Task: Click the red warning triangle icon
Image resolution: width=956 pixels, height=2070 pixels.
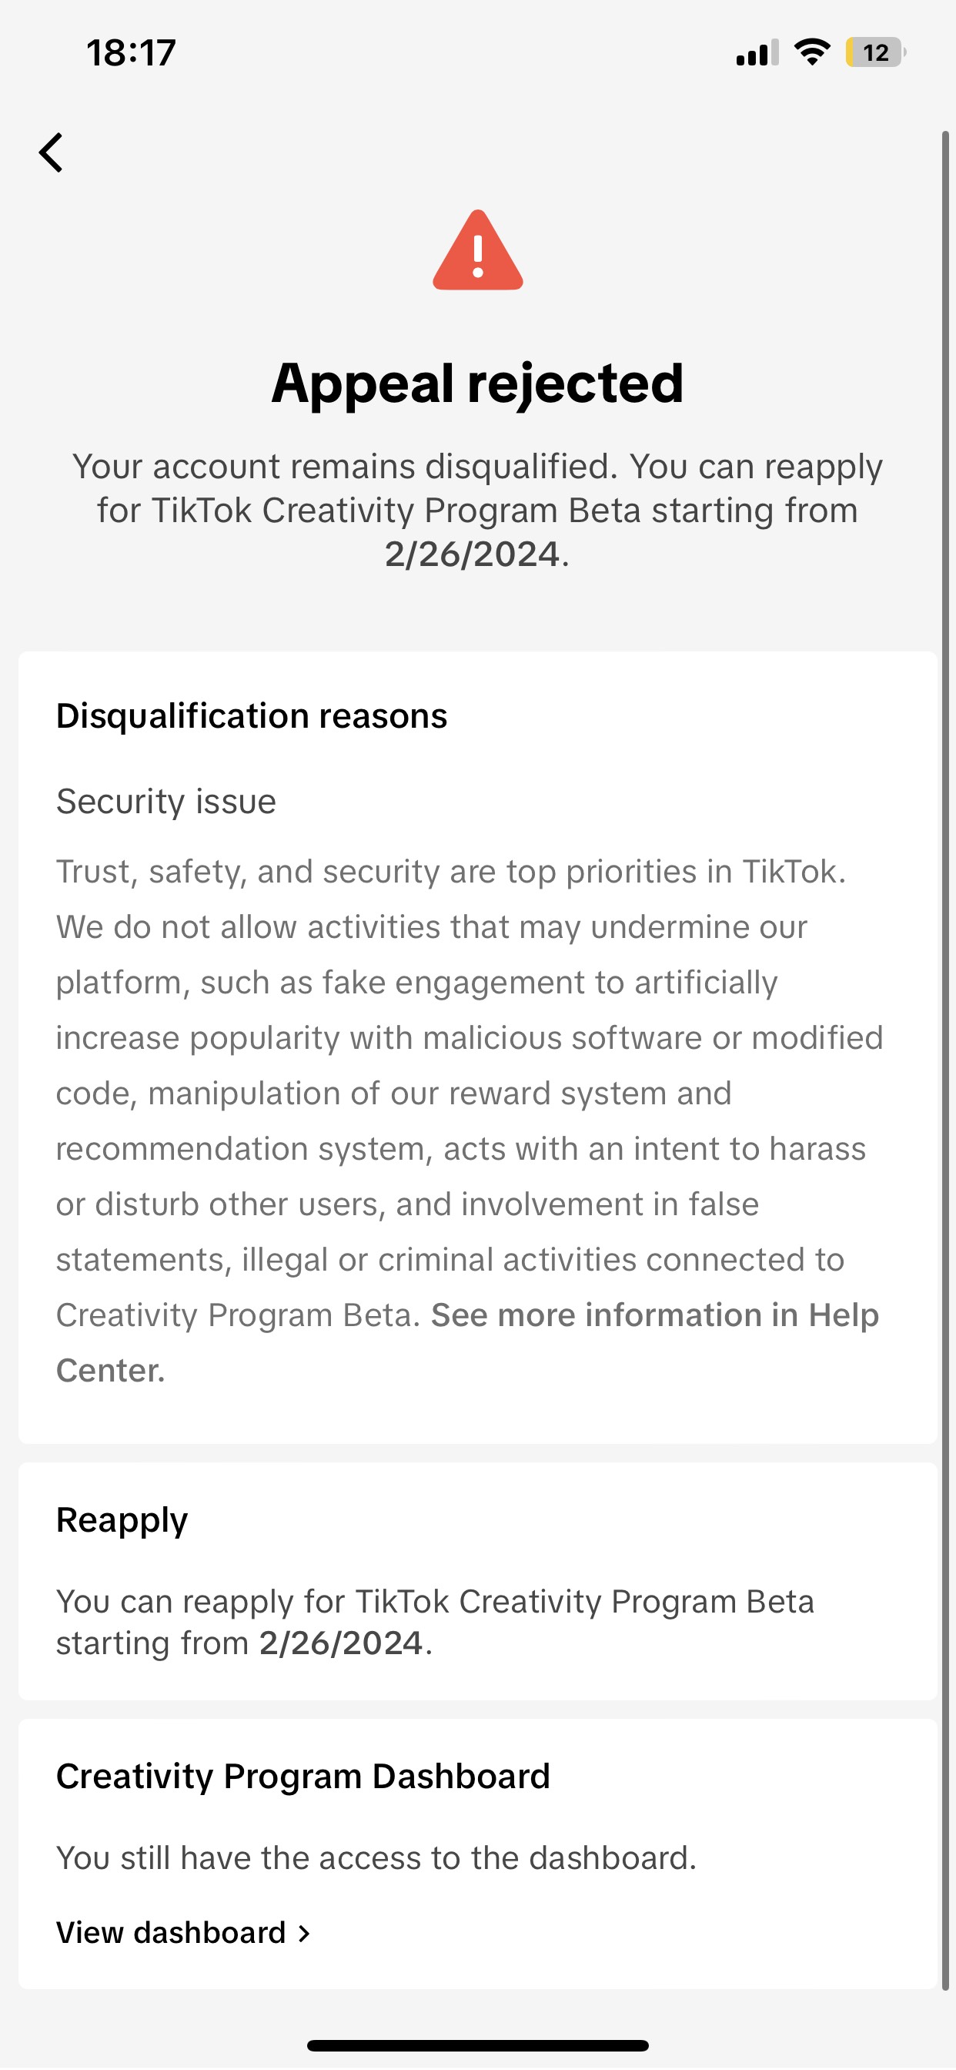Action: click(x=478, y=252)
